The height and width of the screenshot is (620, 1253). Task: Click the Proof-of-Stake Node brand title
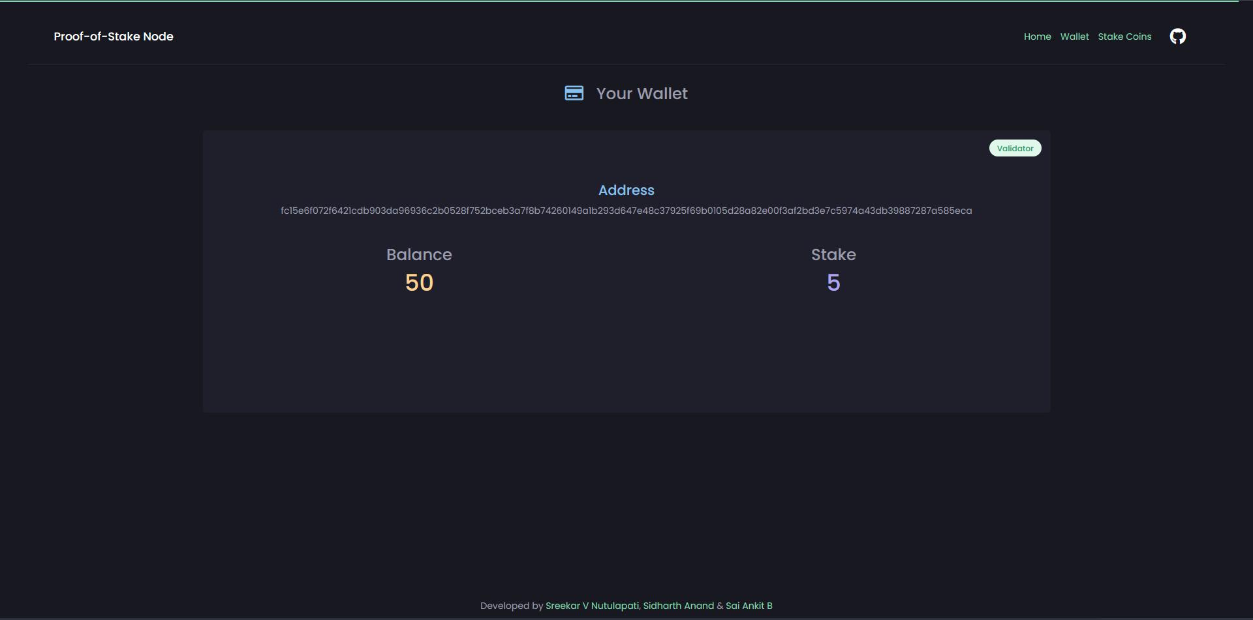click(114, 37)
